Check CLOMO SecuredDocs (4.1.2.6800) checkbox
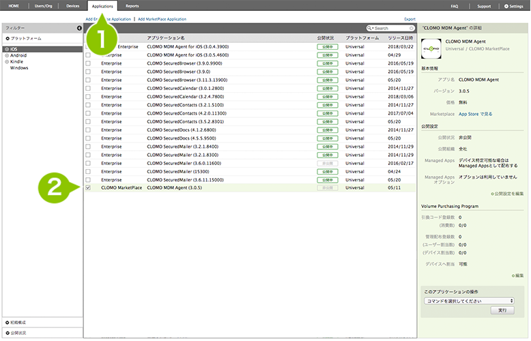The height and width of the screenshot is (341, 531). point(88,130)
